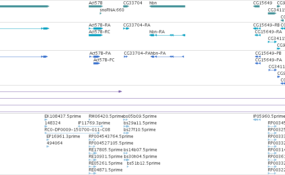Click the purple arrowhead feature end
Viewport: 285px width, 175px height.
point(120,92)
